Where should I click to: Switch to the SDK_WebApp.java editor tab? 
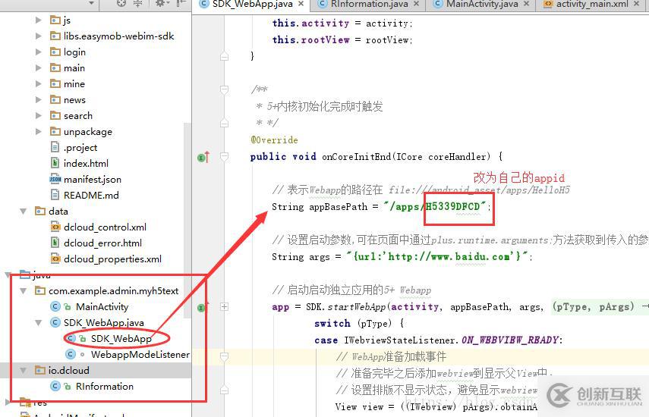click(252, 4)
